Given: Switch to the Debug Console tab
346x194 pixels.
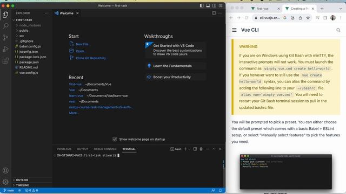Looking at the screenshot, I should coord(105,149).
